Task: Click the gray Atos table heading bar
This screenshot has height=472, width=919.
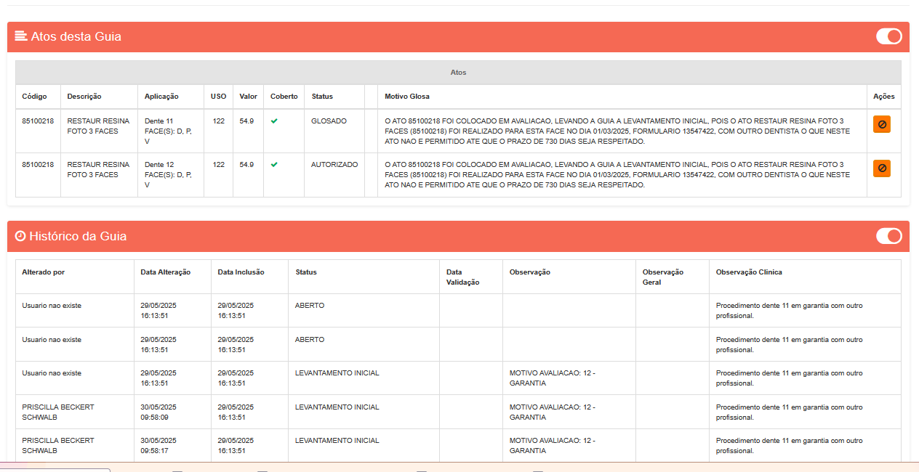Action: (458, 73)
